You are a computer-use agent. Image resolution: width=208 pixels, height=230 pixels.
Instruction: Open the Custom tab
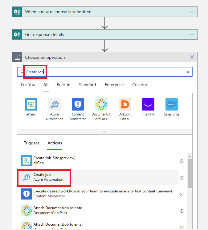[140, 85]
